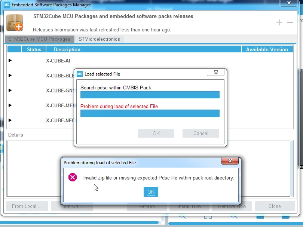This screenshot has height=227, width=303.
Task: Click the Status column header
Action: pyautogui.click(x=34, y=49)
